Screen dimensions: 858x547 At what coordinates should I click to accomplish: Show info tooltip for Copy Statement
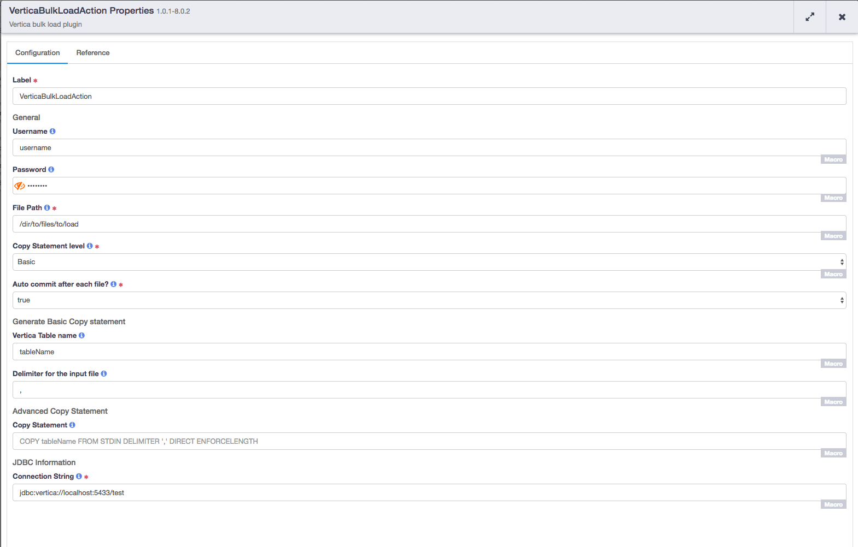(72, 425)
